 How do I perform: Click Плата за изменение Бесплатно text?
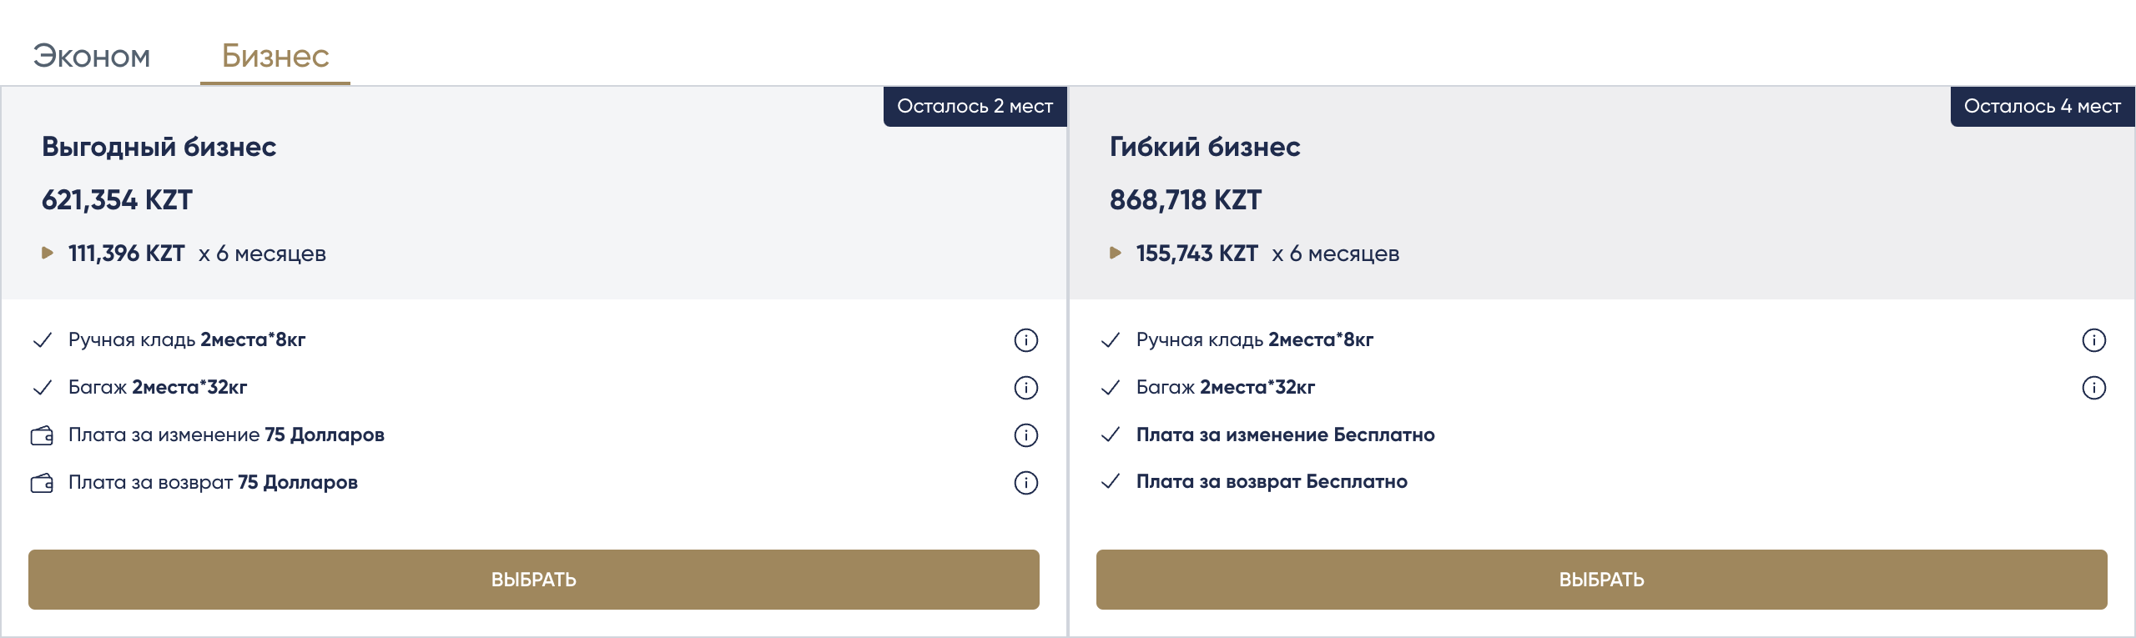pos(1285,435)
